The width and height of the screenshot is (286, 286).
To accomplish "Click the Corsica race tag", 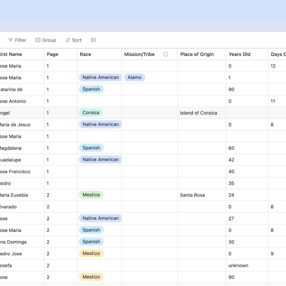I will pos(91,113).
